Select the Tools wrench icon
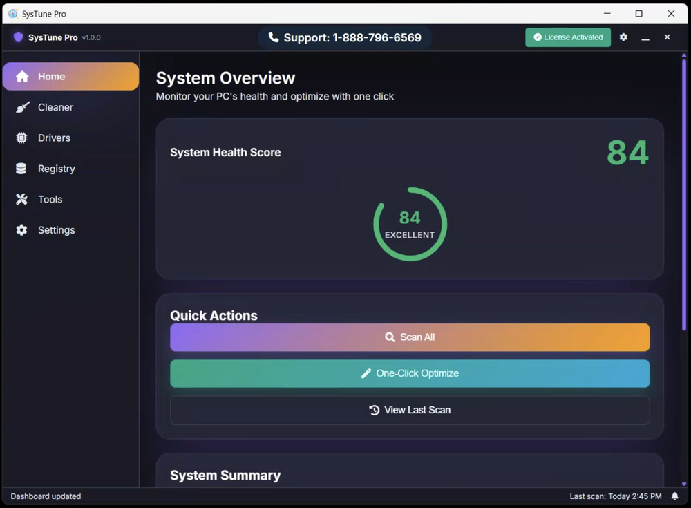The image size is (691, 508). 21,199
